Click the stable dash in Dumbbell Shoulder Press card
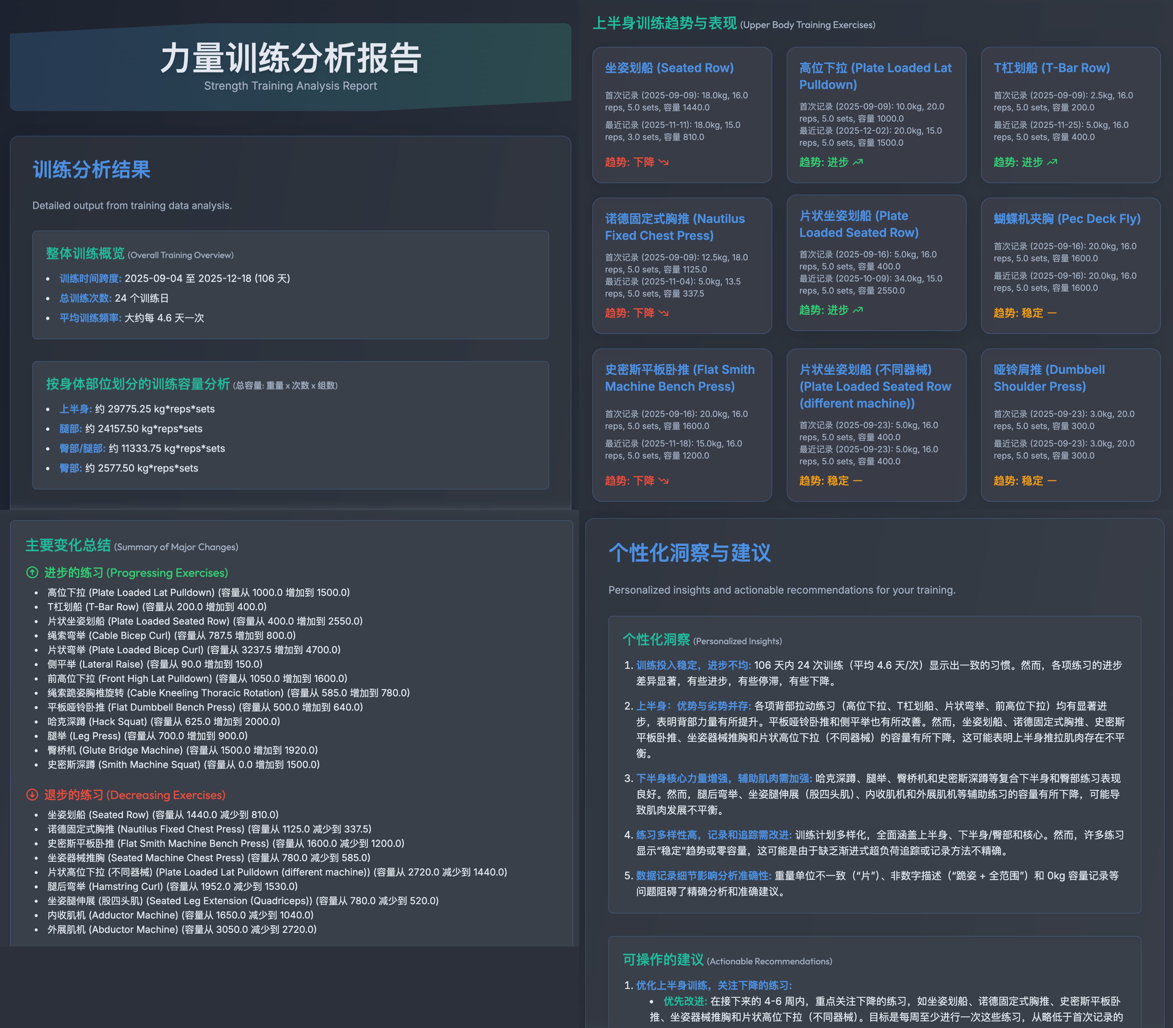This screenshot has width=1173, height=1028. [1052, 481]
